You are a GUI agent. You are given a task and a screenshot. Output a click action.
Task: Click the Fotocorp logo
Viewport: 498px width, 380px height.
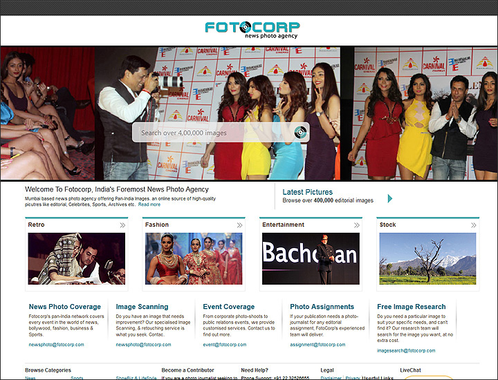tap(252, 30)
